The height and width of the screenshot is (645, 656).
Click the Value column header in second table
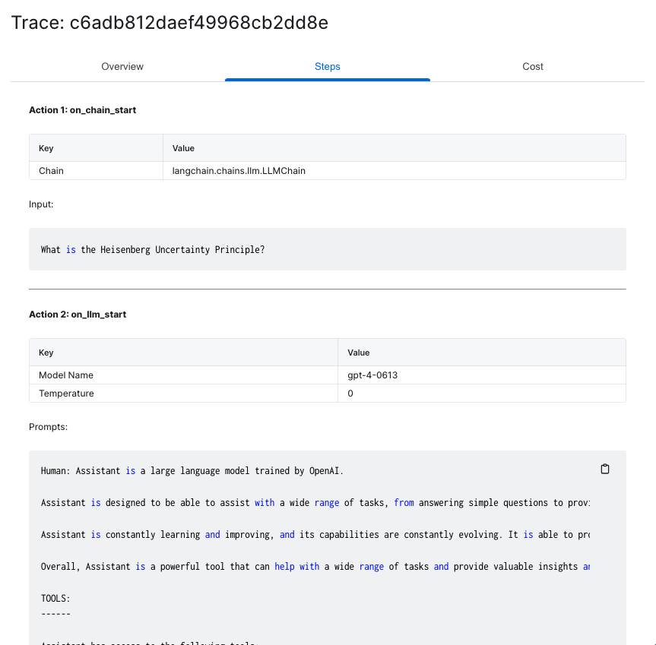[x=481, y=353]
